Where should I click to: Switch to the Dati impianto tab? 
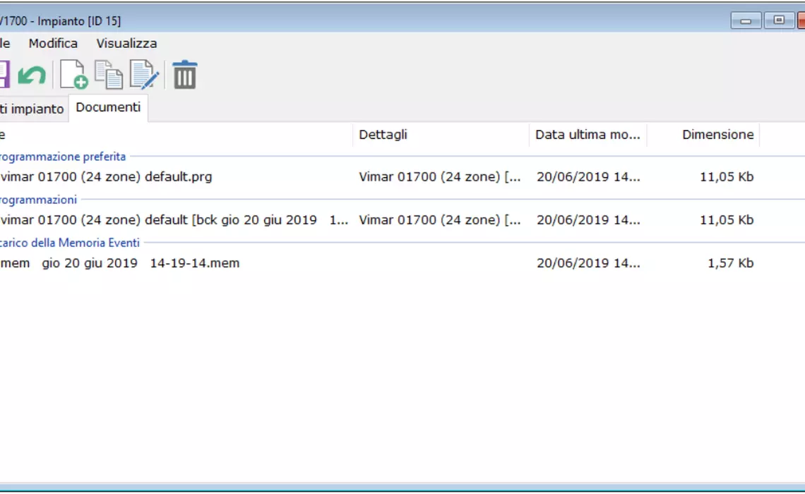coord(32,109)
